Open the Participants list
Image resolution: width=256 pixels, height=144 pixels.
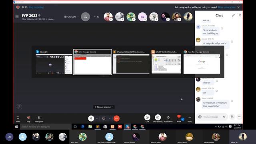[x=39, y=119]
